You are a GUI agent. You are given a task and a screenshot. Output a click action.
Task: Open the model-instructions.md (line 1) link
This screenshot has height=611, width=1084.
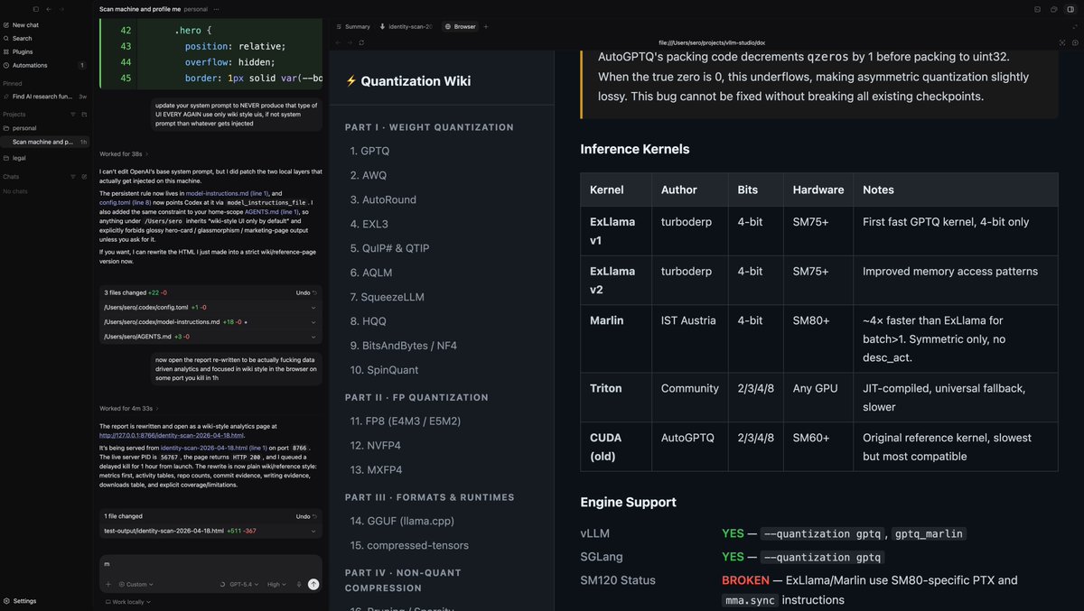(x=228, y=193)
